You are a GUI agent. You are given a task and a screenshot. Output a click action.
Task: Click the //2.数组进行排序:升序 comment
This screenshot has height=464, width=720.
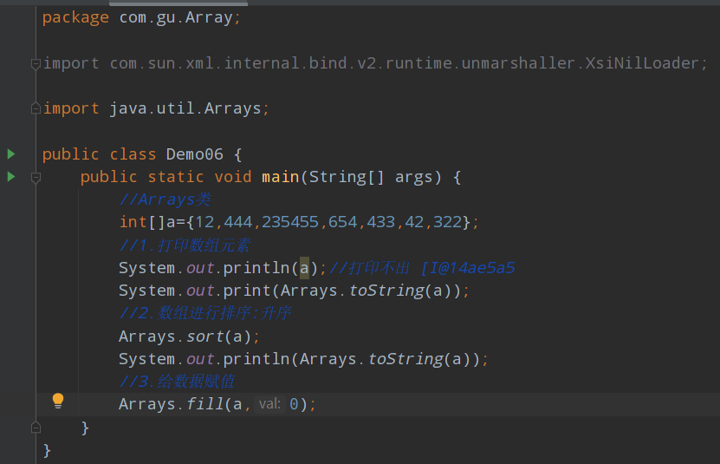pos(205,313)
